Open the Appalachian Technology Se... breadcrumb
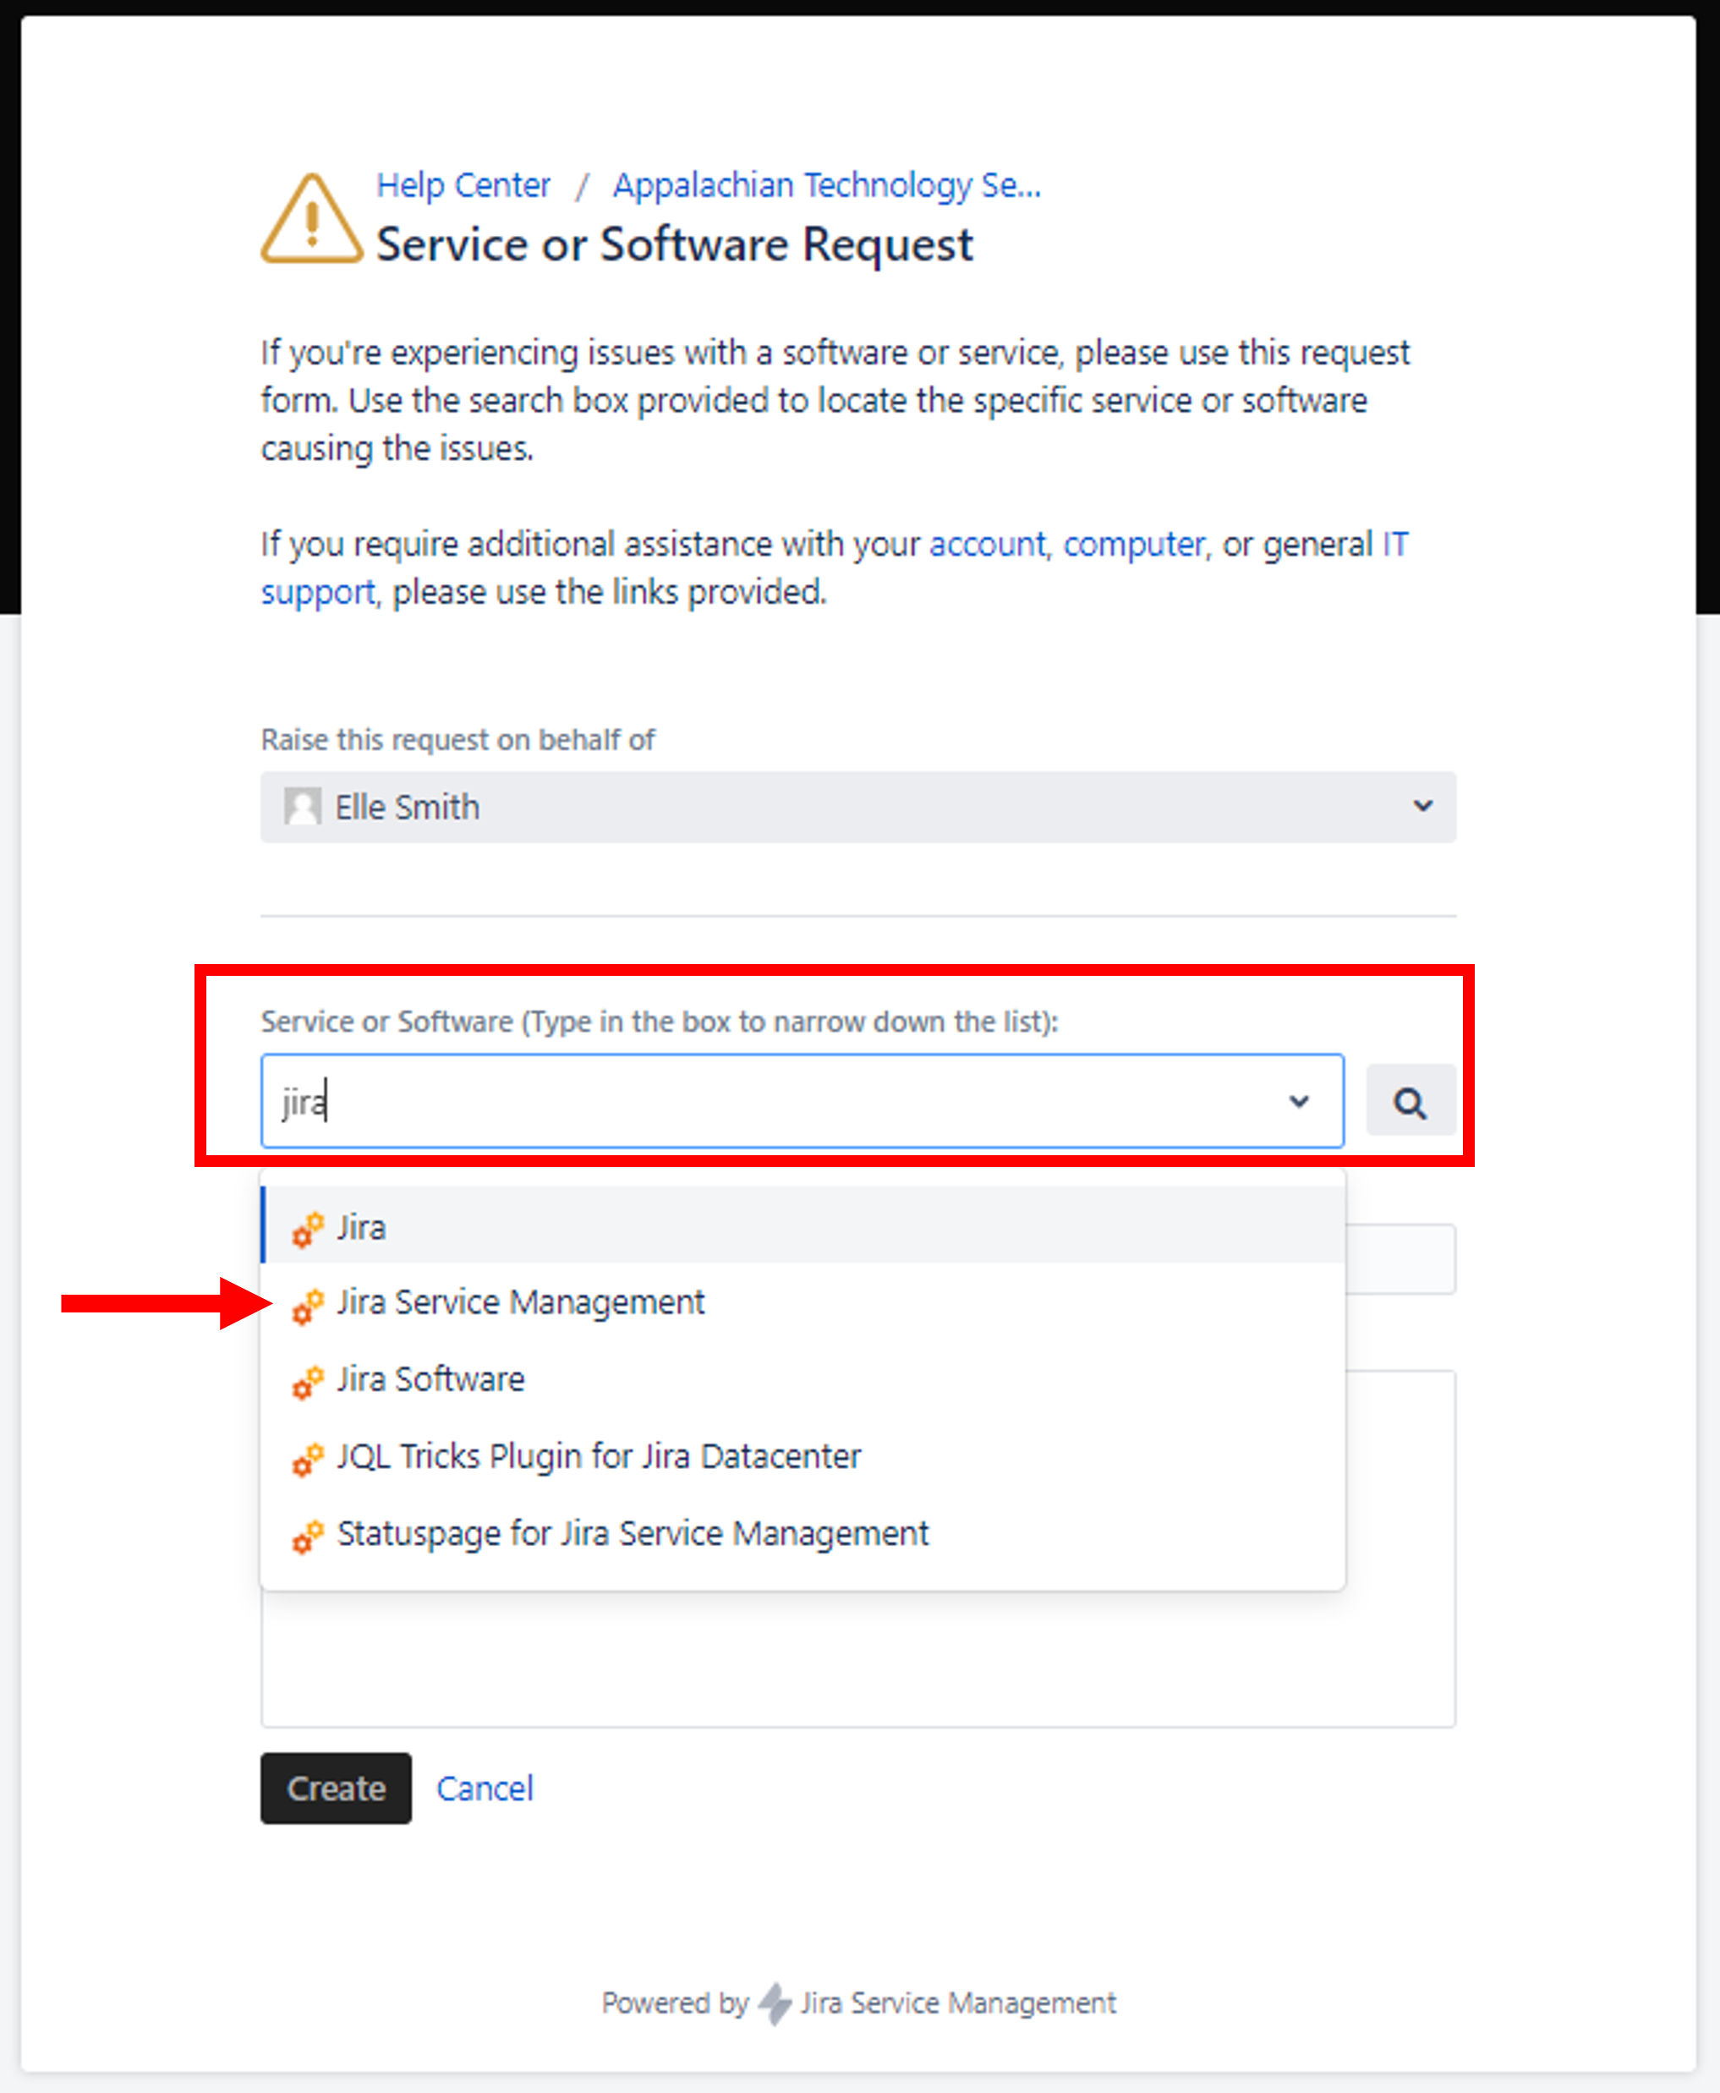 (x=826, y=185)
